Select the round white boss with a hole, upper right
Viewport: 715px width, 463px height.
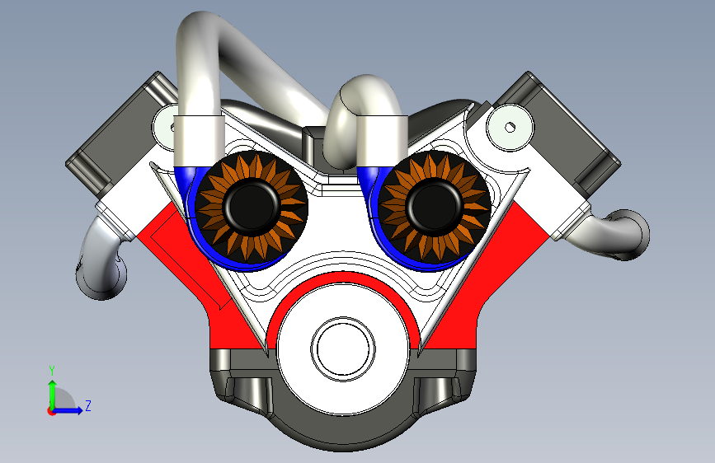510,127
